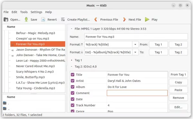Click the Create Playlist icon
Screen dimensions: 193x119
coord(63,19)
